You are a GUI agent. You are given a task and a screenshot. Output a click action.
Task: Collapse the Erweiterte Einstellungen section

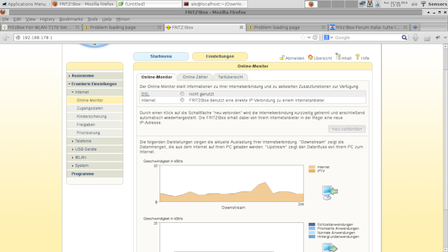[x=95, y=84]
